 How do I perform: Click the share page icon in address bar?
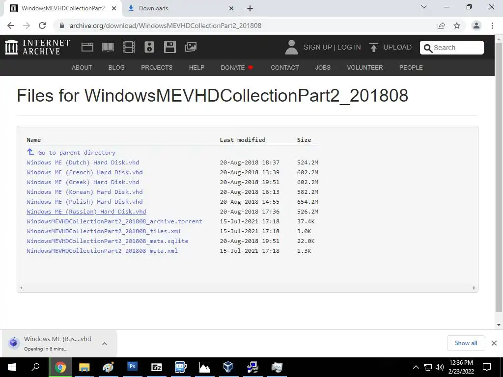pos(441,26)
